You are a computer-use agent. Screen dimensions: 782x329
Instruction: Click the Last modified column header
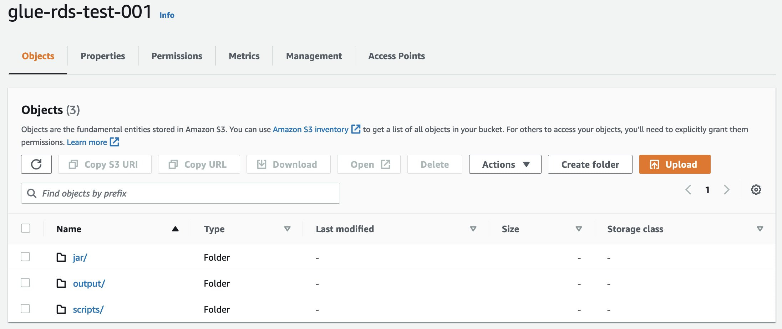coord(345,229)
